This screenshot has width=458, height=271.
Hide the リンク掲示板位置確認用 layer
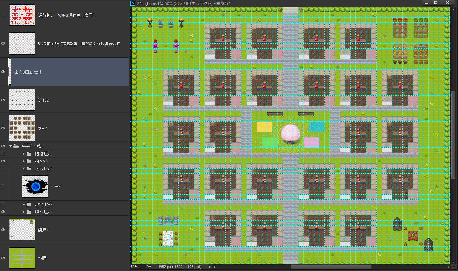point(3,43)
